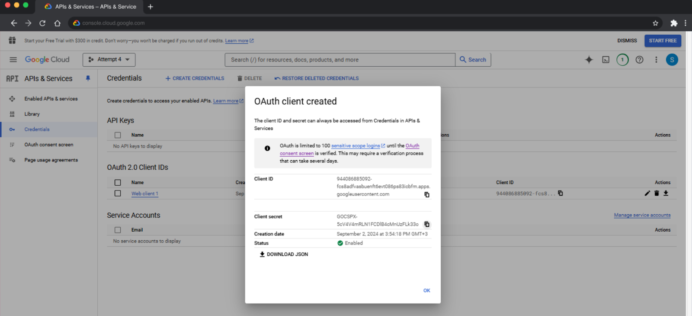
Task: Open Learn more link in free trial banner
Action: point(239,41)
